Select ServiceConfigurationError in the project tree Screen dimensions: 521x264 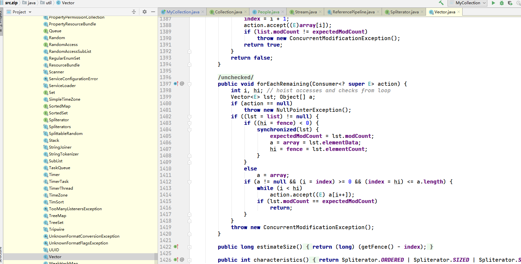click(73, 79)
